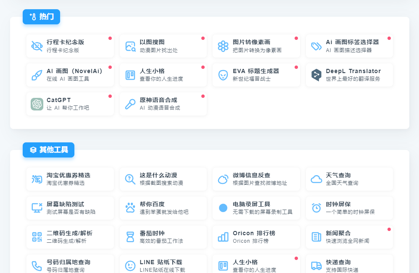Click the 其他工具 section badge
Viewport: 419px width, 273px height.
coord(48,150)
